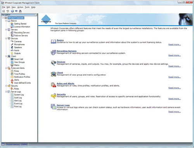
Task: Open the Action menu
Action: pyautogui.click(x=20, y=7)
